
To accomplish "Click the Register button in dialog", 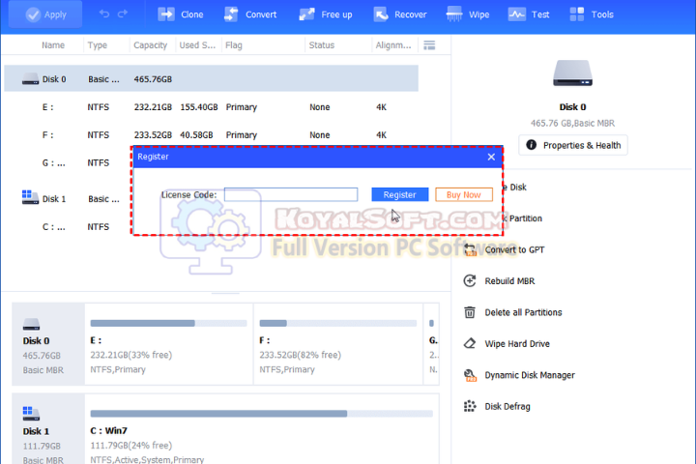I will point(400,194).
